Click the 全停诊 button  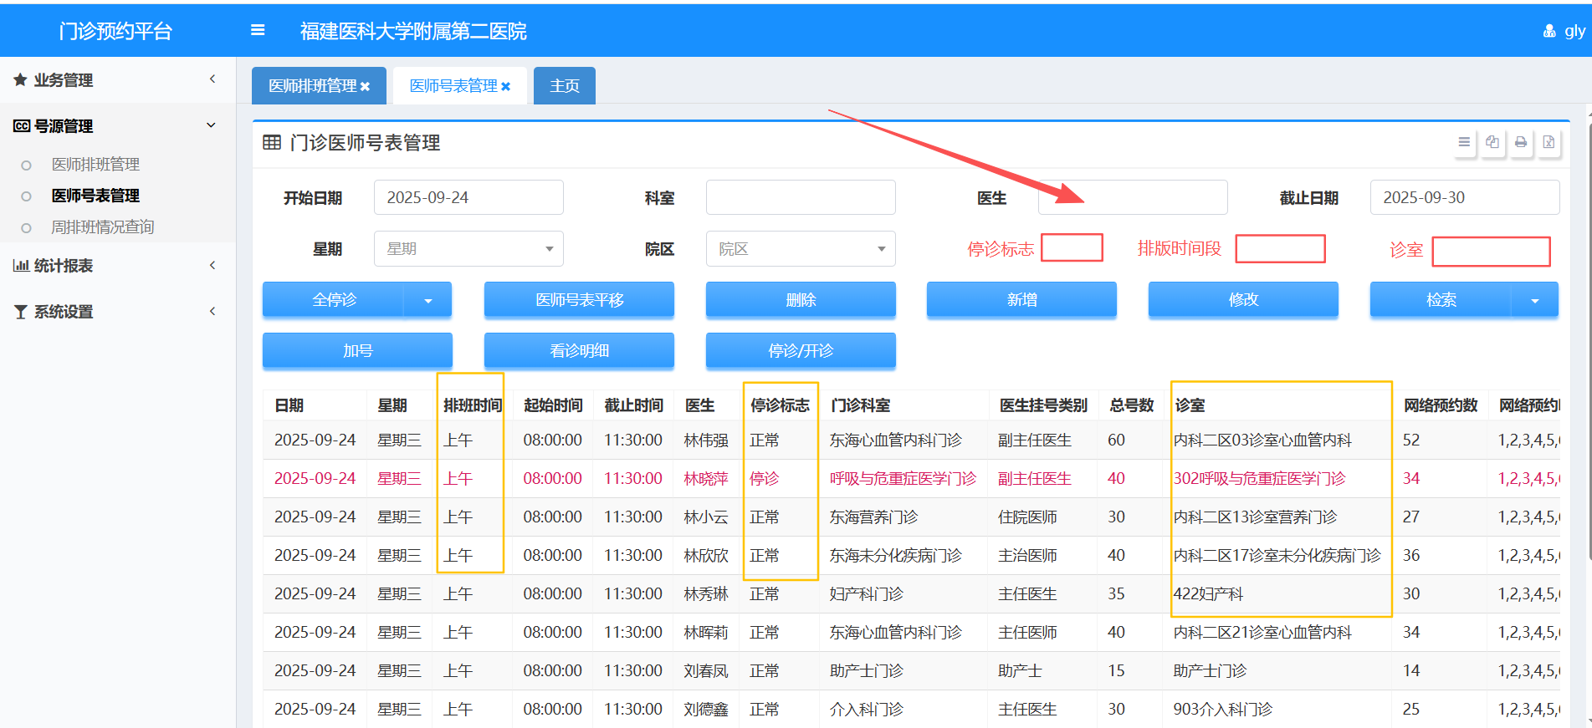click(334, 300)
